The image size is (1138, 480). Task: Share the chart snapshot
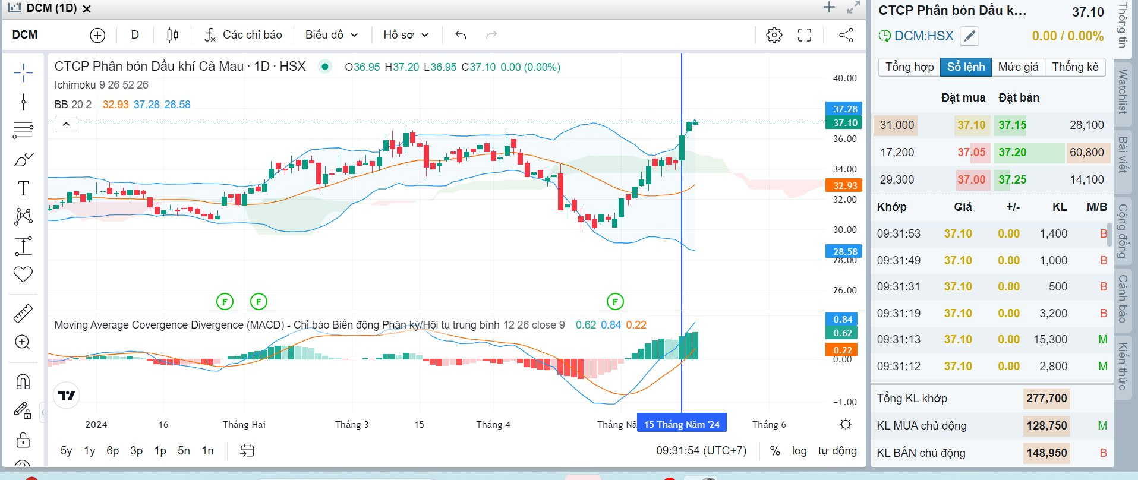(x=846, y=35)
